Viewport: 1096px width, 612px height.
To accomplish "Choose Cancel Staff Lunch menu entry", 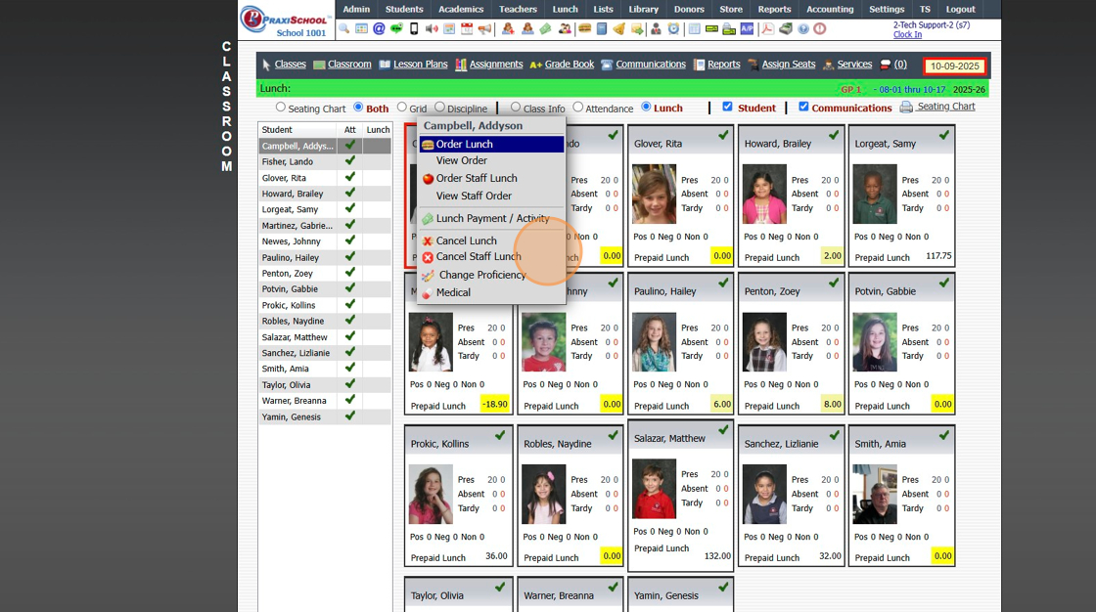I will [x=491, y=256].
